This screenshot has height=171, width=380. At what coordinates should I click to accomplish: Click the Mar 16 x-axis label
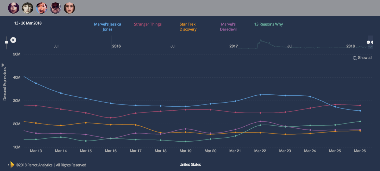coord(111,151)
